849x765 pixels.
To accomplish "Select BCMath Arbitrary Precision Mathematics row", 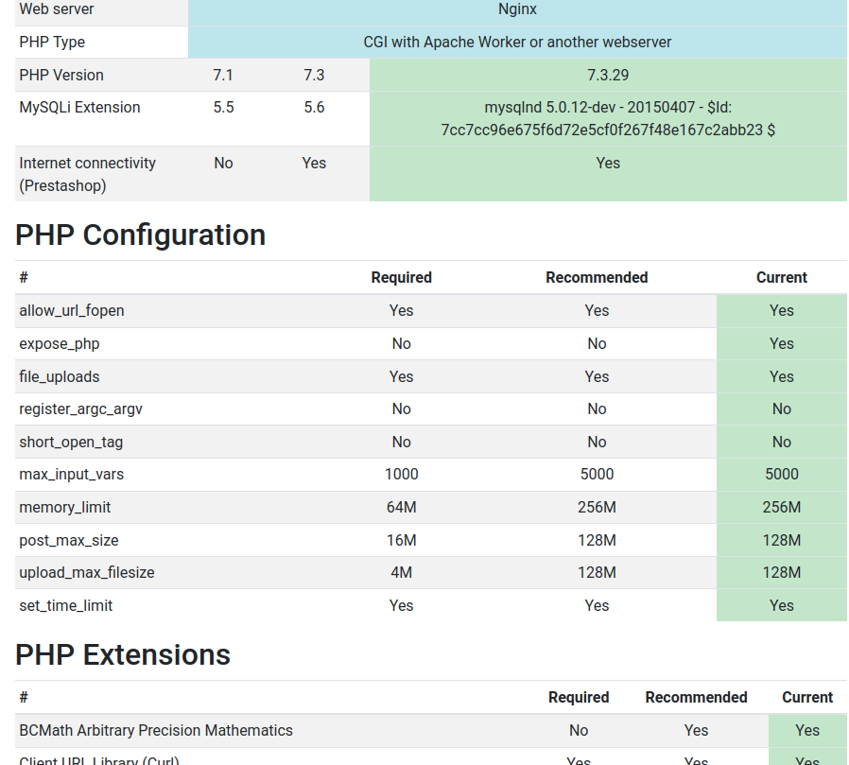I will [431, 730].
